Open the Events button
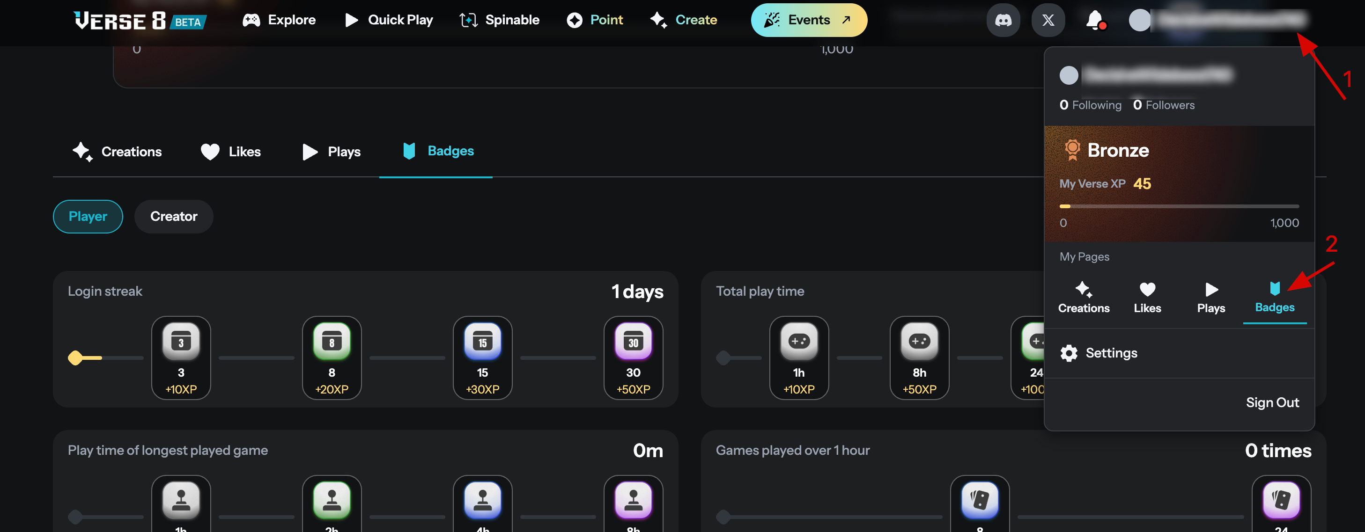Screen dimensions: 1365x532 pos(808,20)
